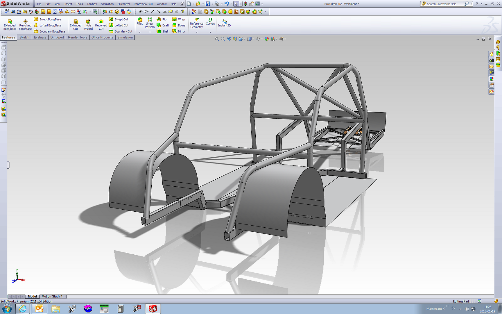This screenshot has height=314, width=502.
Task: Select the Wrap feature
Action: pyautogui.click(x=179, y=19)
